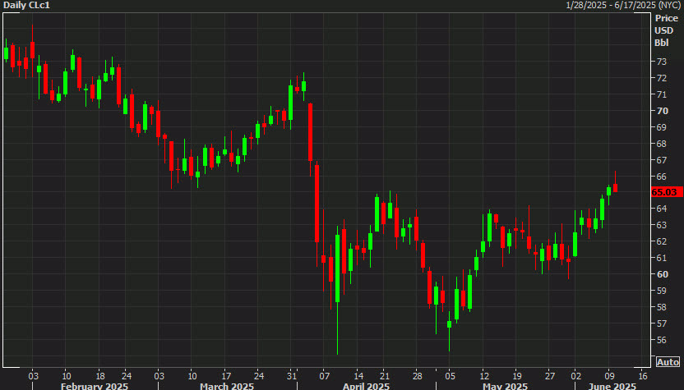Click the 12 date tick on the time axis
The width and height of the screenshot is (684, 390).
483,376
